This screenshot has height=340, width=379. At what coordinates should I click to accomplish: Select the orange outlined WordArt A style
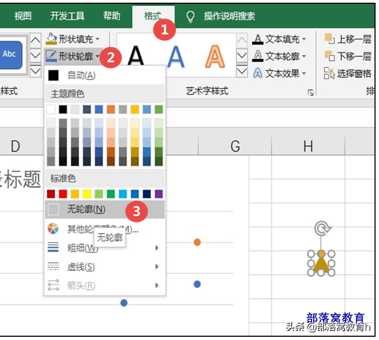point(215,56)
